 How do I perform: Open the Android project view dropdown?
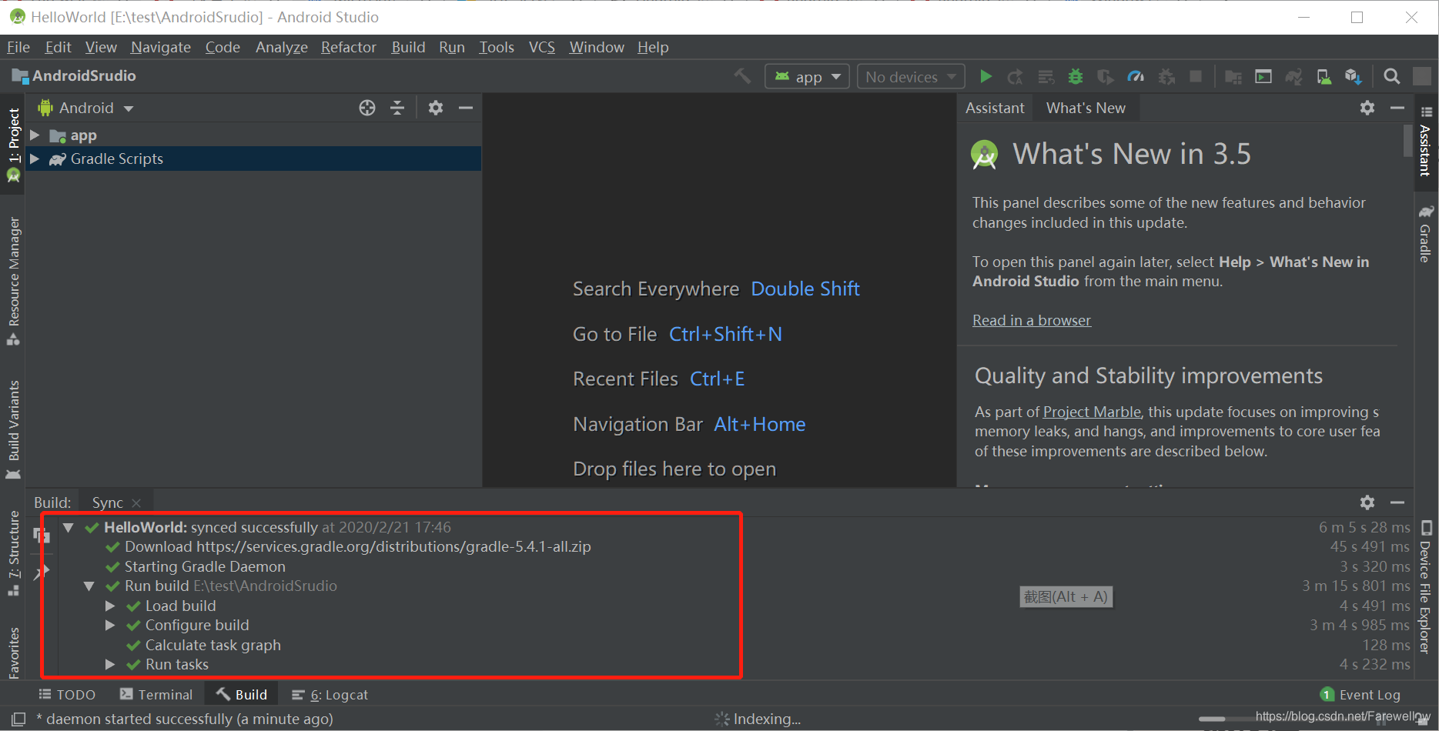point(86,108)
